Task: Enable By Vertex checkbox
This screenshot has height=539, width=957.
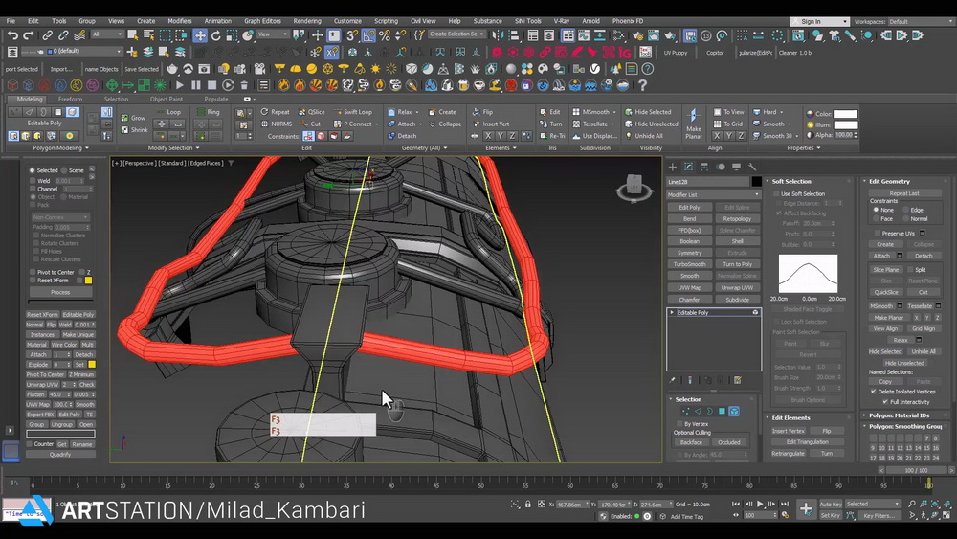Action: tap(679, 423)
